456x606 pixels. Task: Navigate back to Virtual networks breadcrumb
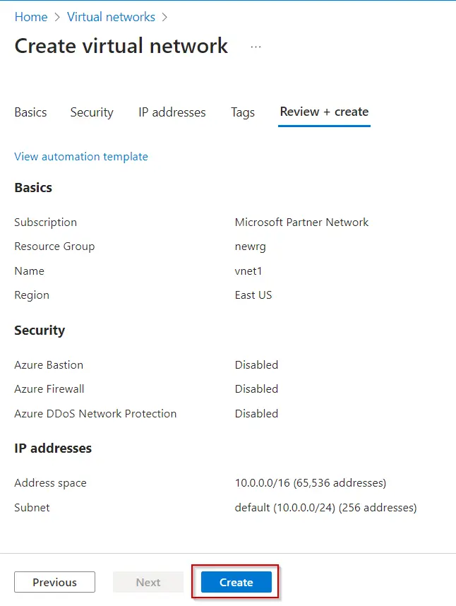111,17
